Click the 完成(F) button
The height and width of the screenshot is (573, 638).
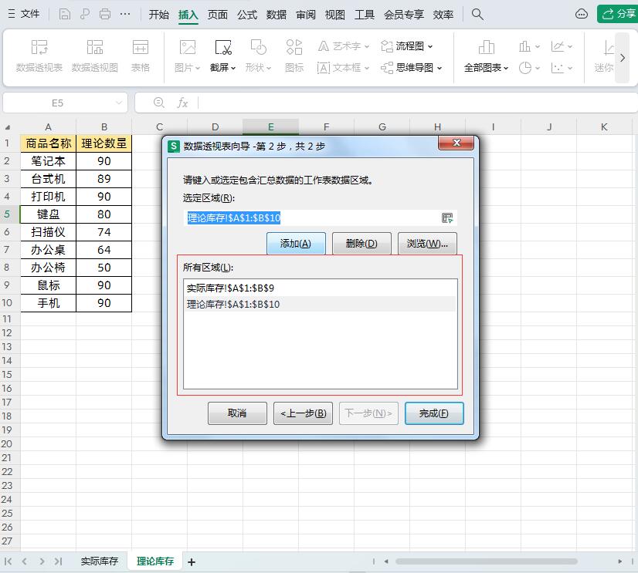coord(433,413)
